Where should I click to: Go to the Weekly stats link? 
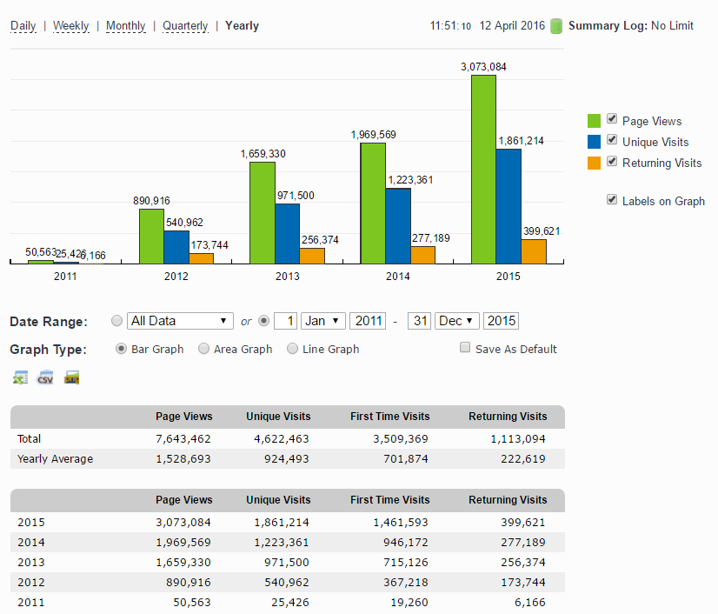click(70, 26)
